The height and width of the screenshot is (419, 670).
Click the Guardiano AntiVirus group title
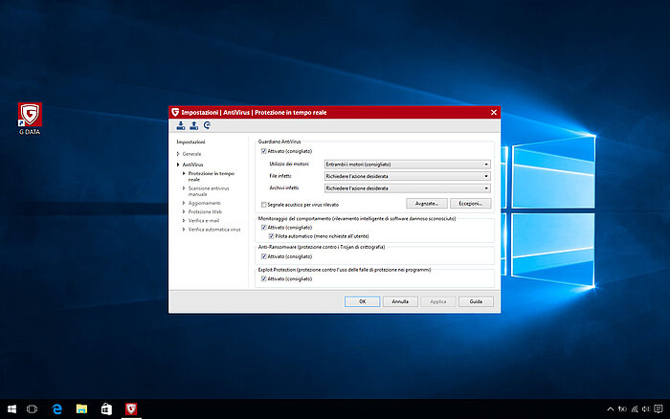[x=279, y=142]
